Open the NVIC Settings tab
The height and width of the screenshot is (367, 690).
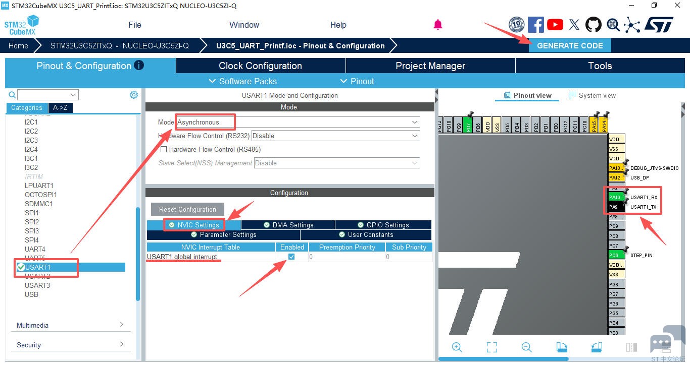(x=194, y=225)
